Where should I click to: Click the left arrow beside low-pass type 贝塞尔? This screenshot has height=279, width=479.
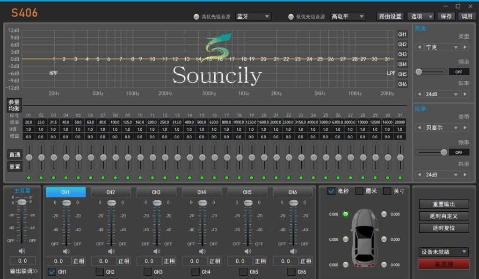[419, 127]
